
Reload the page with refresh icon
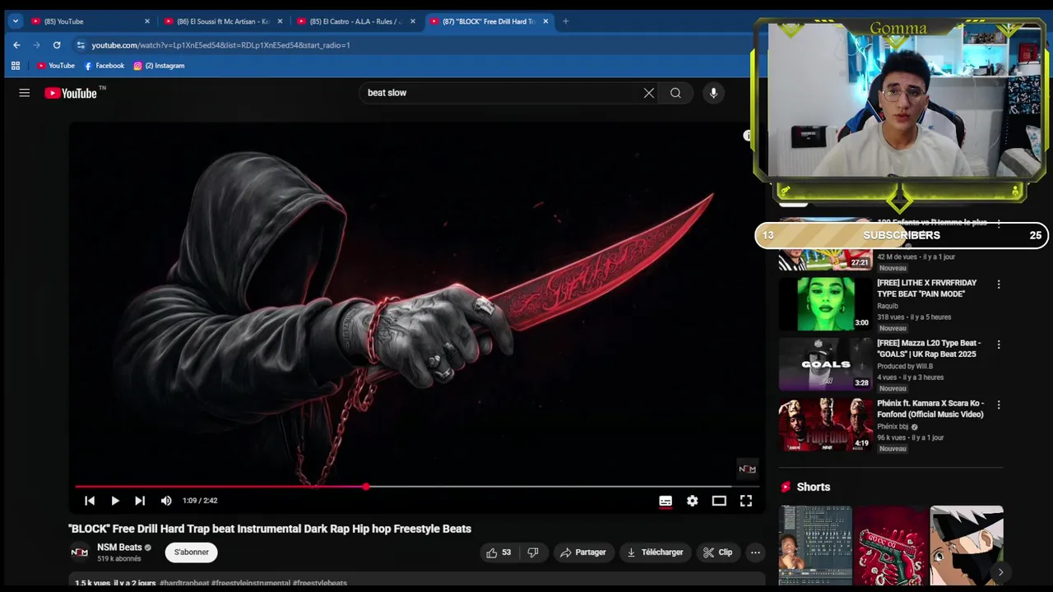(57, 45)
